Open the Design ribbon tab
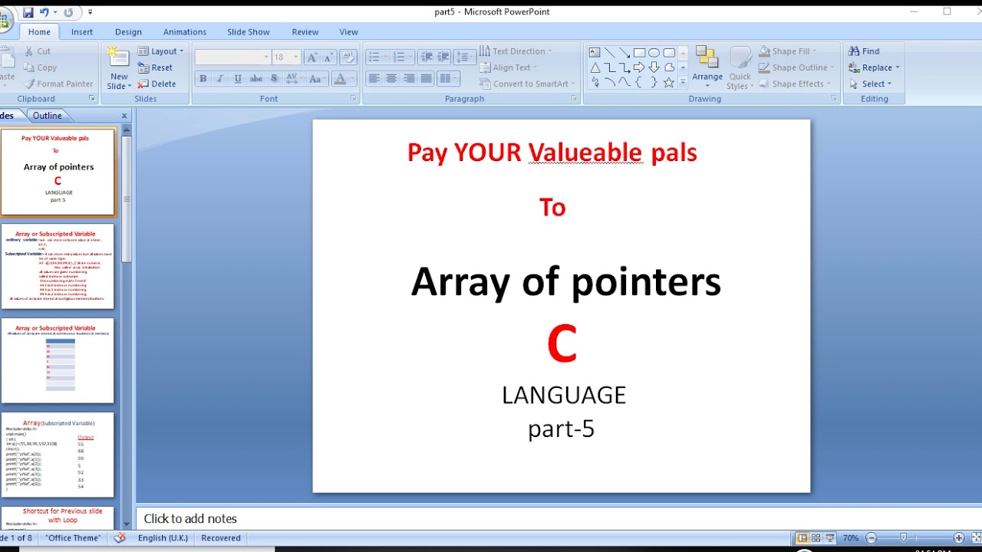 128,32
